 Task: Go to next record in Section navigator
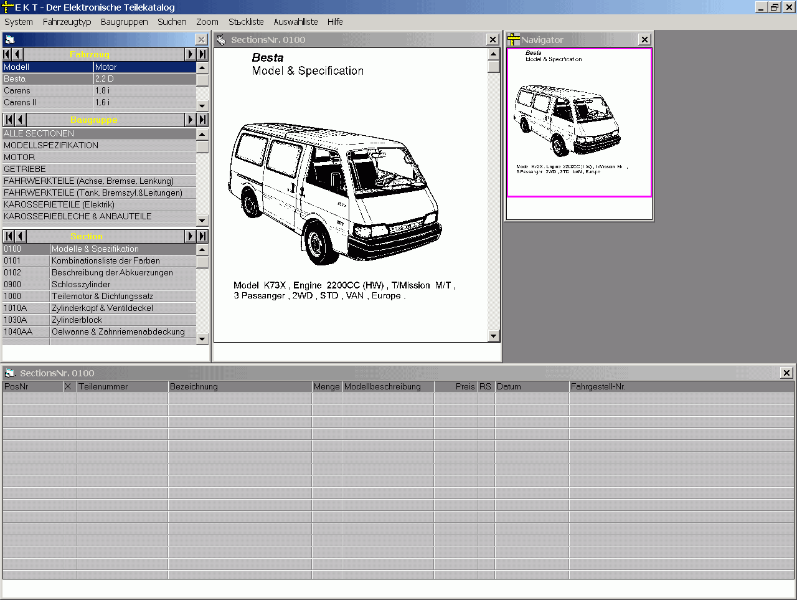click(191, 236)
